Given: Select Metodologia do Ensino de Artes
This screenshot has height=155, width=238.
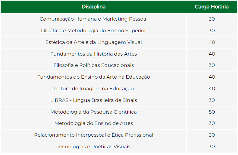Looking at the screenshot, I should click(x=93, y=123).
